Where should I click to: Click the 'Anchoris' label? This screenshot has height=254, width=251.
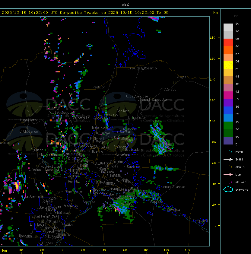(x=71, y=205)
